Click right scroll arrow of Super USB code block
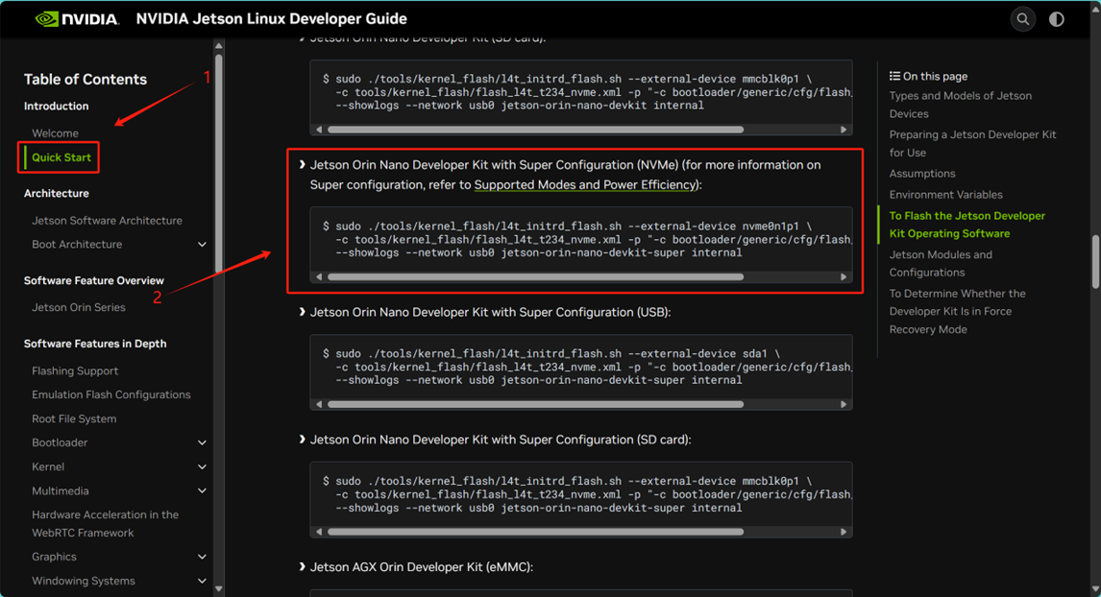 pyautogui.click(x=844, y=404)
